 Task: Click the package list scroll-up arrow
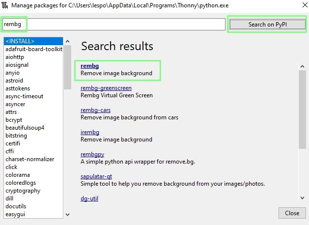pyautogui.click(x=68, y=41)
